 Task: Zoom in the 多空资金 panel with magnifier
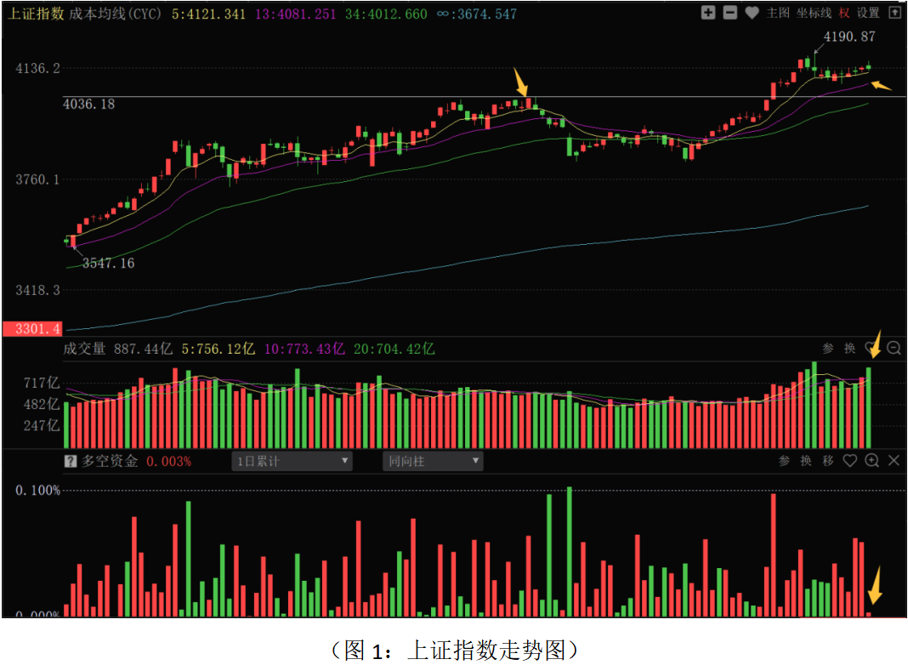point(871,460)
